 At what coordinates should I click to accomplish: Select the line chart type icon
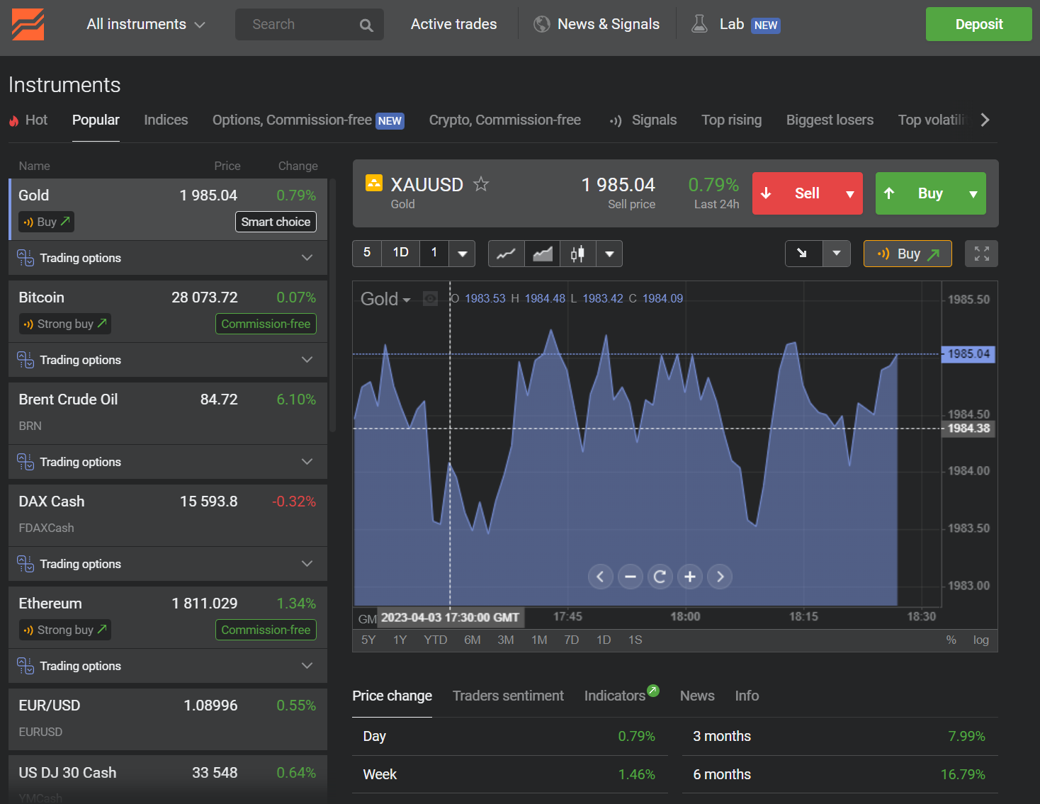pos(506,253)
